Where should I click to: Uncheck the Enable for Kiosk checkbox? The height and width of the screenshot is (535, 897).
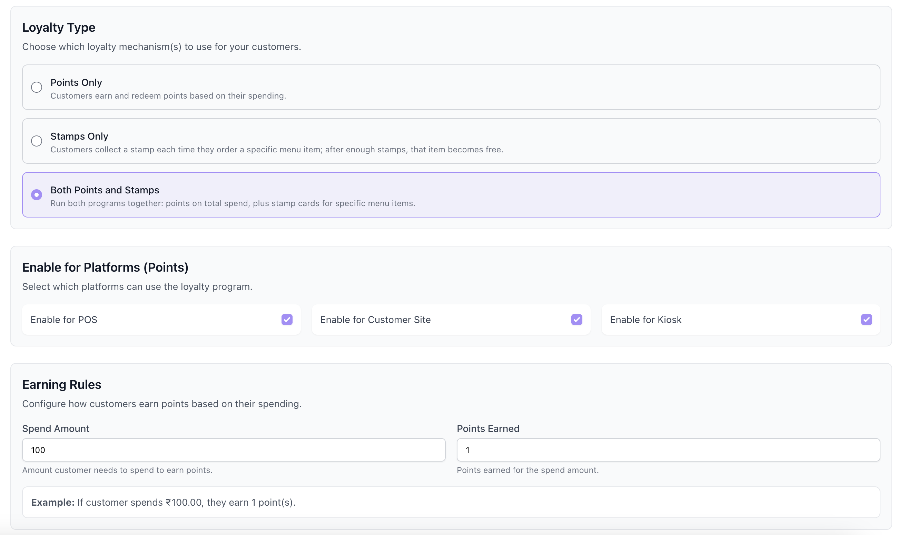click(866, 320)
